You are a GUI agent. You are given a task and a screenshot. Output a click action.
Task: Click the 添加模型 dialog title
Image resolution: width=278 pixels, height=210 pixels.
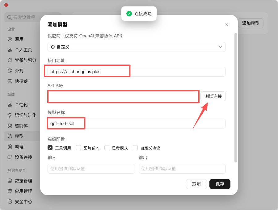(57, 24)
